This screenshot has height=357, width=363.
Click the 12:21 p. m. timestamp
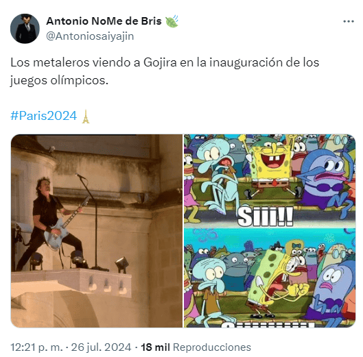(36, 347)
